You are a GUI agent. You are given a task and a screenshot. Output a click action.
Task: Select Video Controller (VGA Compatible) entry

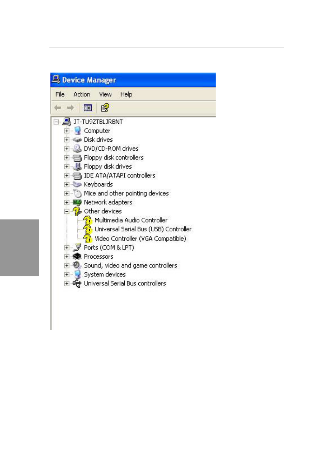(140, 239)
